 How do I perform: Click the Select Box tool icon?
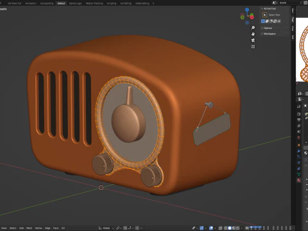264,15
